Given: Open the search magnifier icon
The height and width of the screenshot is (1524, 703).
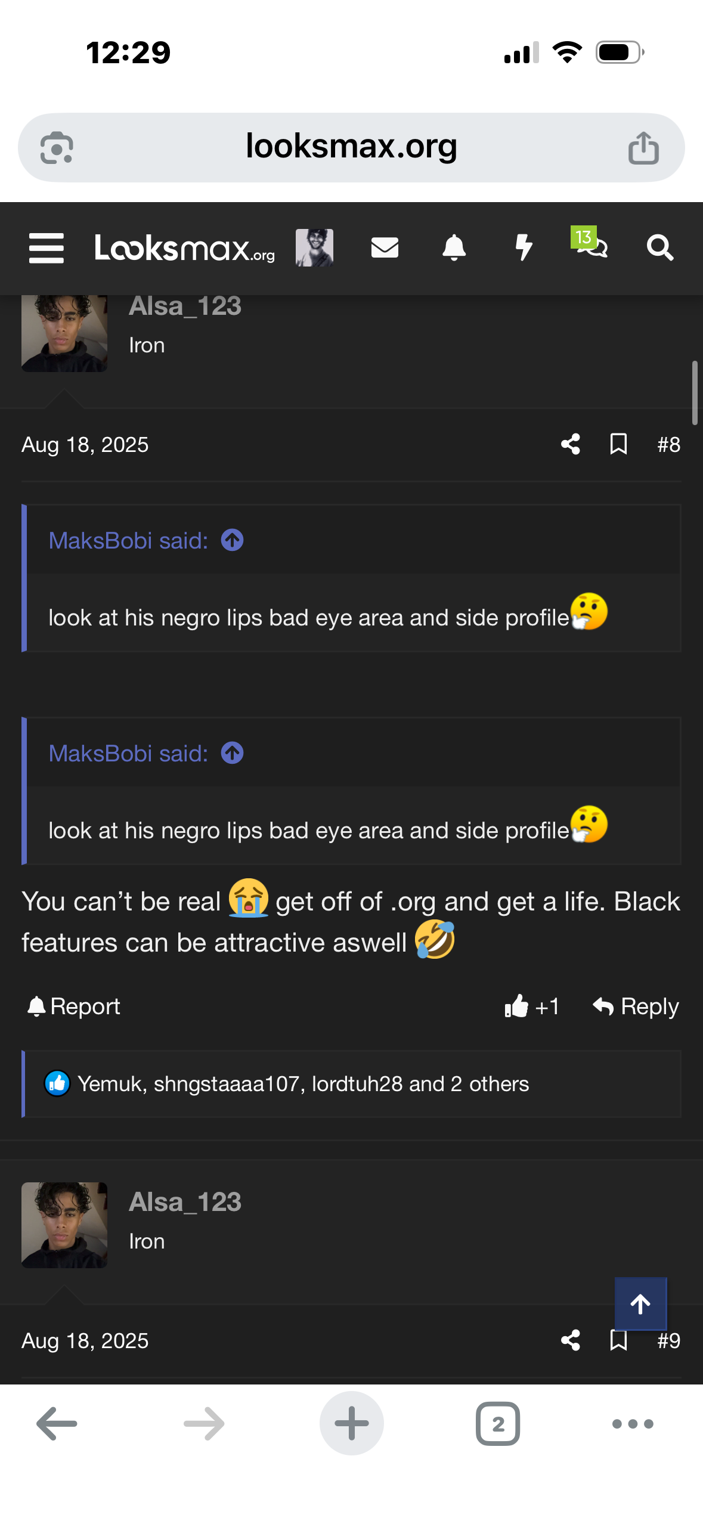Looking at the screenshot, I should (x=660, y=247).
